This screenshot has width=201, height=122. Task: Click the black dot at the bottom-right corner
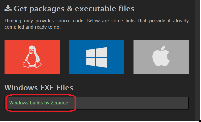click(x=200, y=121)
